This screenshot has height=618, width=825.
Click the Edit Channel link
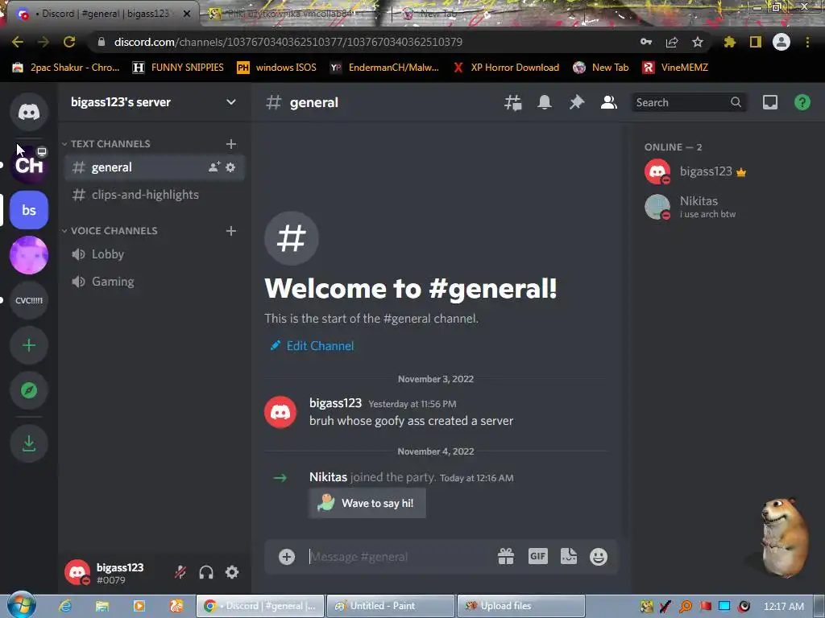(312, 346)
